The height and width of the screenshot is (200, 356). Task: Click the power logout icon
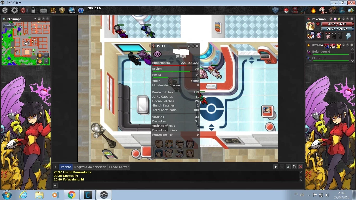pyautogui.click(x=5, y=10)
